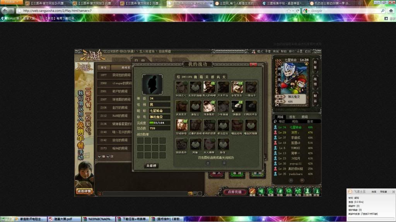This screenshot has height=222, width=396.
Task: Close the 我的战功 dialog
Action: 253,64
